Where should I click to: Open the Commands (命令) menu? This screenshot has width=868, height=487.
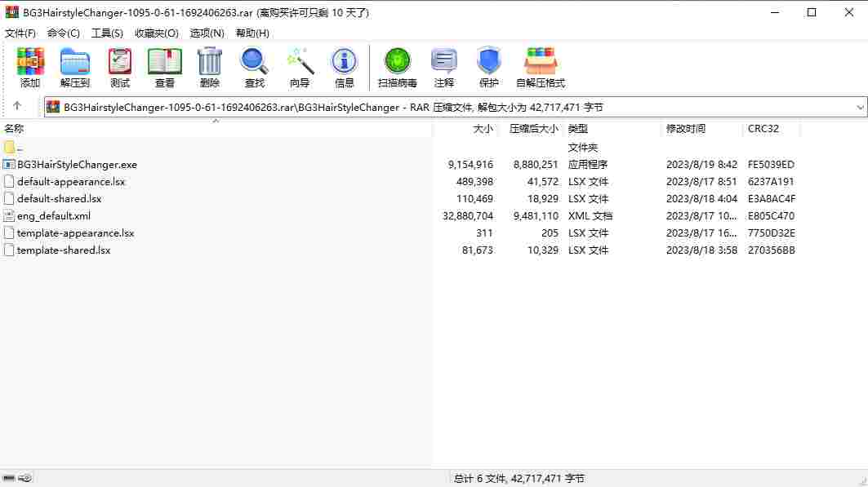(63, 33)
